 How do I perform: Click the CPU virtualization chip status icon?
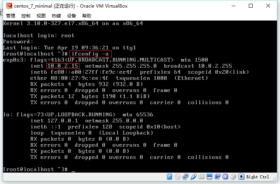point(225,177)
